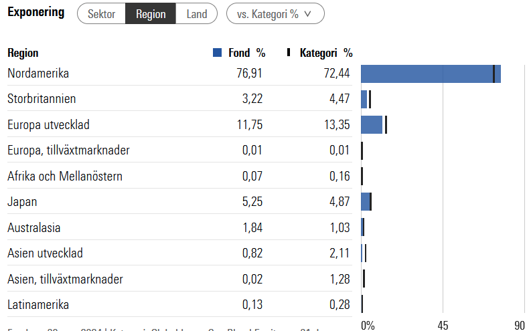The image size is (527, 331).
Task: Switch to the Region tab
Action: click(x=151, y=14)
